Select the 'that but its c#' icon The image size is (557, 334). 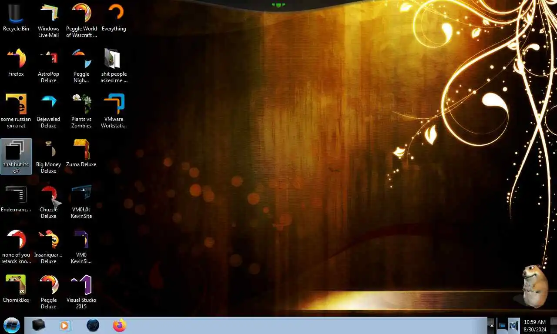tap(16, 156)
